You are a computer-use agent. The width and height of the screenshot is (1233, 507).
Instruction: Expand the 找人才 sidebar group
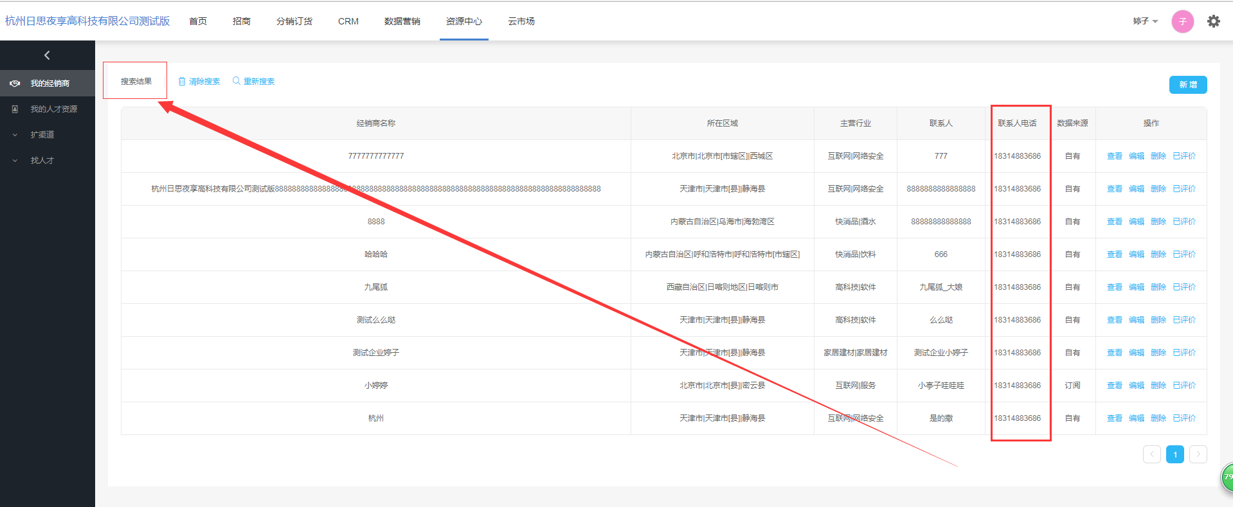coord(42,161)
